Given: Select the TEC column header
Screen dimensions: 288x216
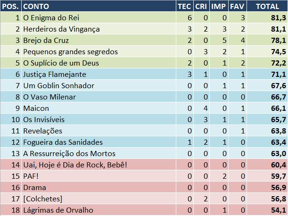Looking at the screenshot, I should click(x=184, y=6).
